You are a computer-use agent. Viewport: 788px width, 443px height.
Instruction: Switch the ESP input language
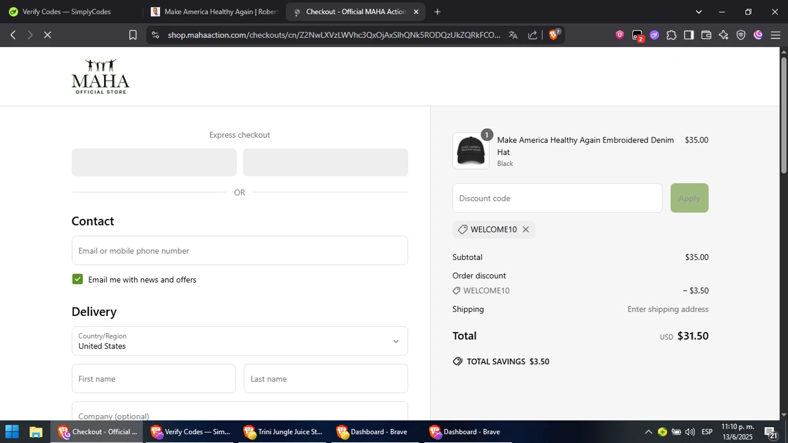pyautogui.click(x=707, y=432)
